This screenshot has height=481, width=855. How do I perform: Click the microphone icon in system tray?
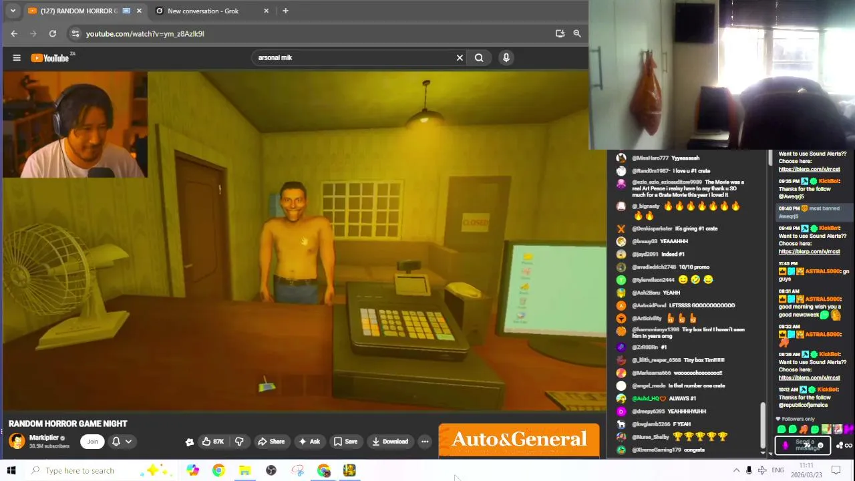coord(749,470)
